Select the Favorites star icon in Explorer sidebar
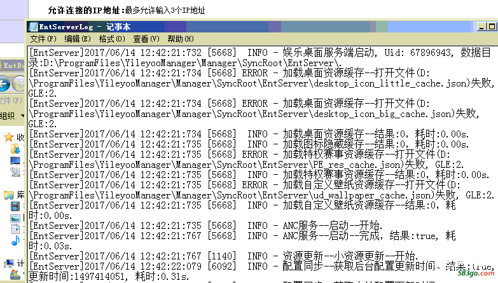This screenshot has width=498, height=283. pos(8,137)
